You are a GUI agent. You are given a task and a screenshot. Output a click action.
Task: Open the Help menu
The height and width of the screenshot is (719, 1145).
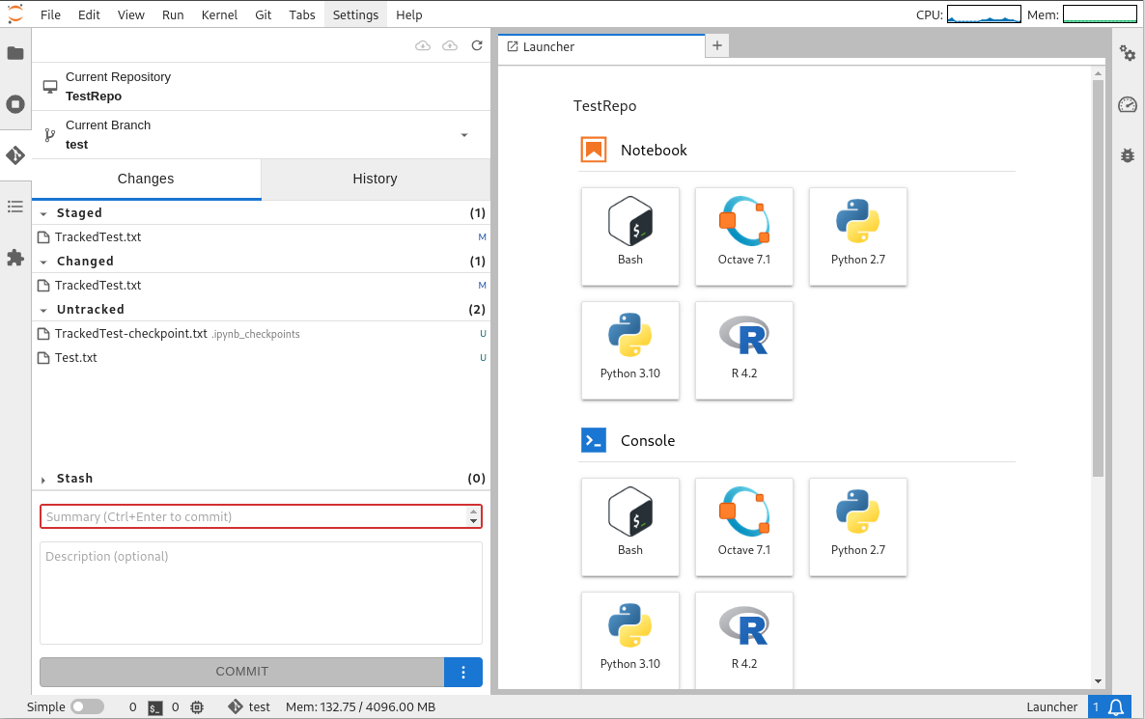[409, 14]
